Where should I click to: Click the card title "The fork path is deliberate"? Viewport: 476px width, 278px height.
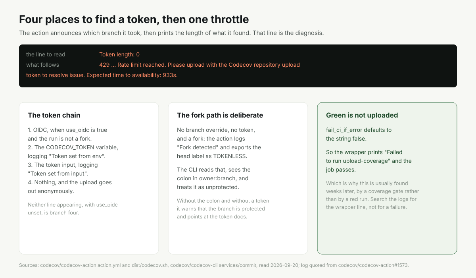(220, 115)
